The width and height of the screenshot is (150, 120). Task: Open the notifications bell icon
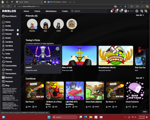click(x=112, y=11)
